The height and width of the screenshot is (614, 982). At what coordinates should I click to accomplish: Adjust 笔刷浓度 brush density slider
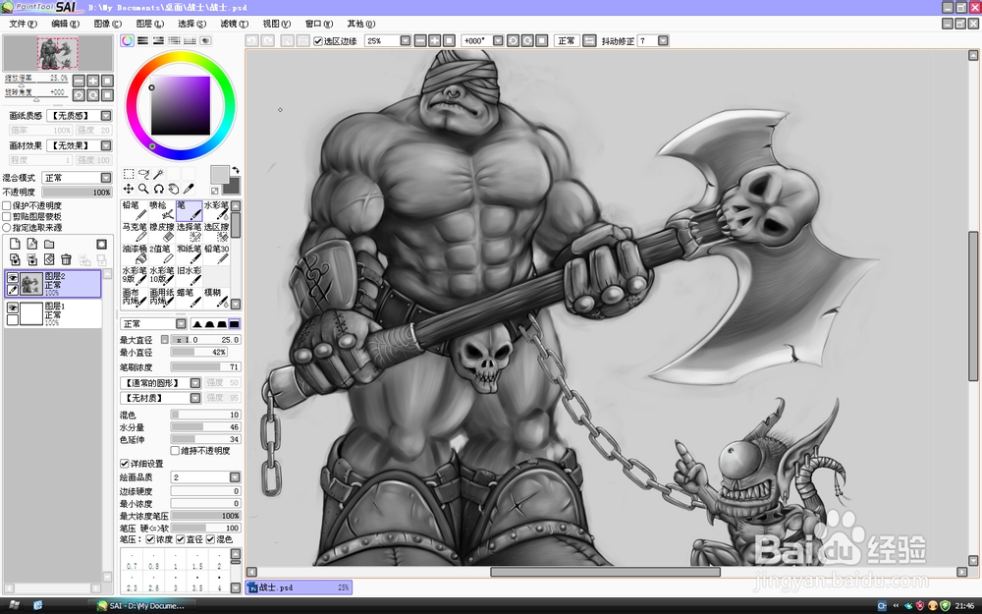click(x=205, y=367)
